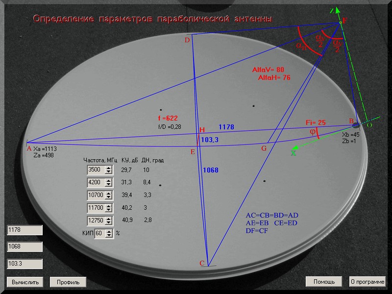Click the gain value 40,2
Image resolution: width=392 pixels, height=294 pixels.
coord(127,207)
